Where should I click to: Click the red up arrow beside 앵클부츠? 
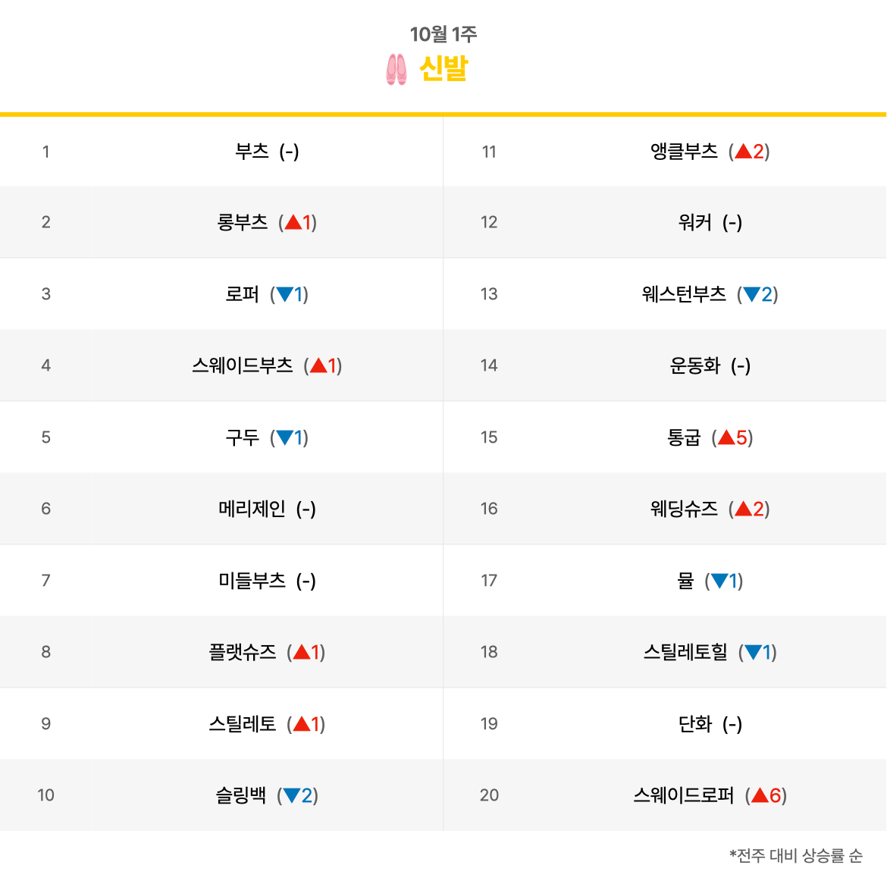[x=744, y=152]
